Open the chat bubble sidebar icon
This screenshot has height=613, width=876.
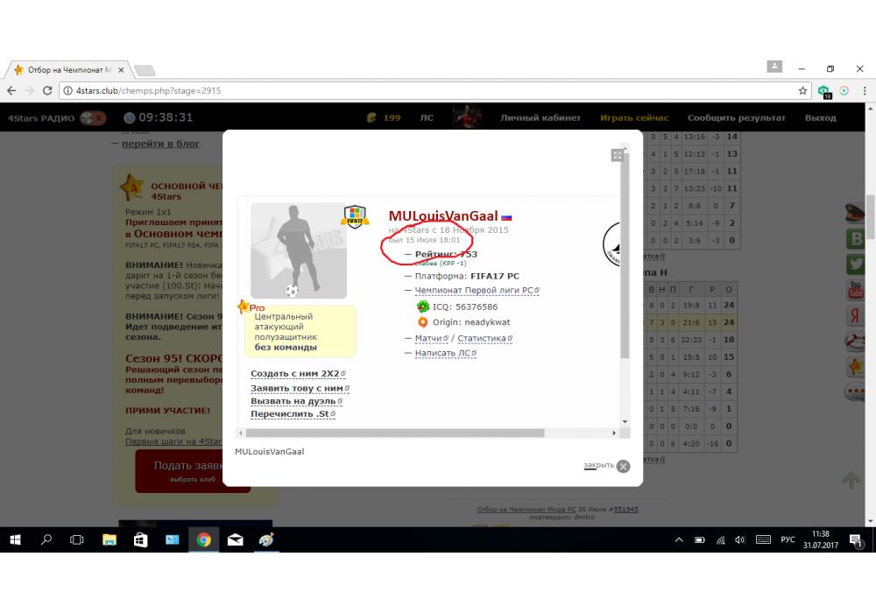pos(855,392)
